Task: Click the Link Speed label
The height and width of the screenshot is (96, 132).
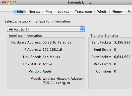Action: click(32, 57)
